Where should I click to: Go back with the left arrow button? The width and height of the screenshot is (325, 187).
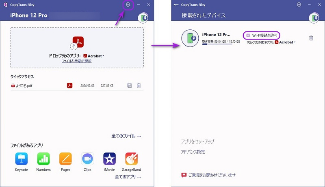pos(176,4)
